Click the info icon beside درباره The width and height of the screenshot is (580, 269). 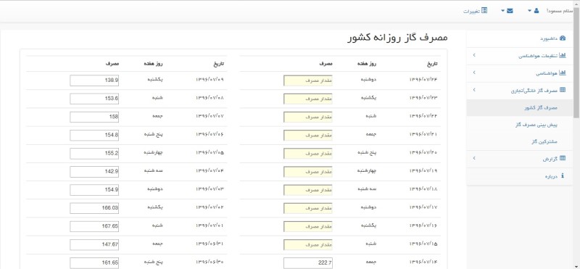tap(563, 175)
